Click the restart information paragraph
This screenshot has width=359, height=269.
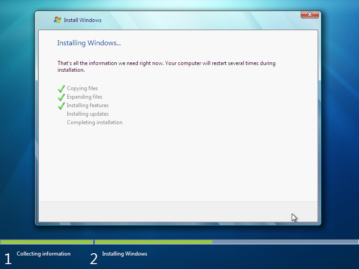166,66
